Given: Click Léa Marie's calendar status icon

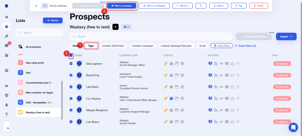Looking at the screenshot, I should click(177, 87).
